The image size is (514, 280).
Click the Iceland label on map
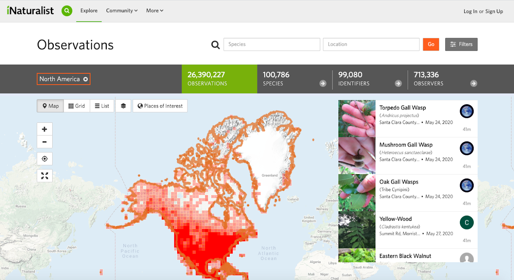pyautogui.click(x=293, y=199)
